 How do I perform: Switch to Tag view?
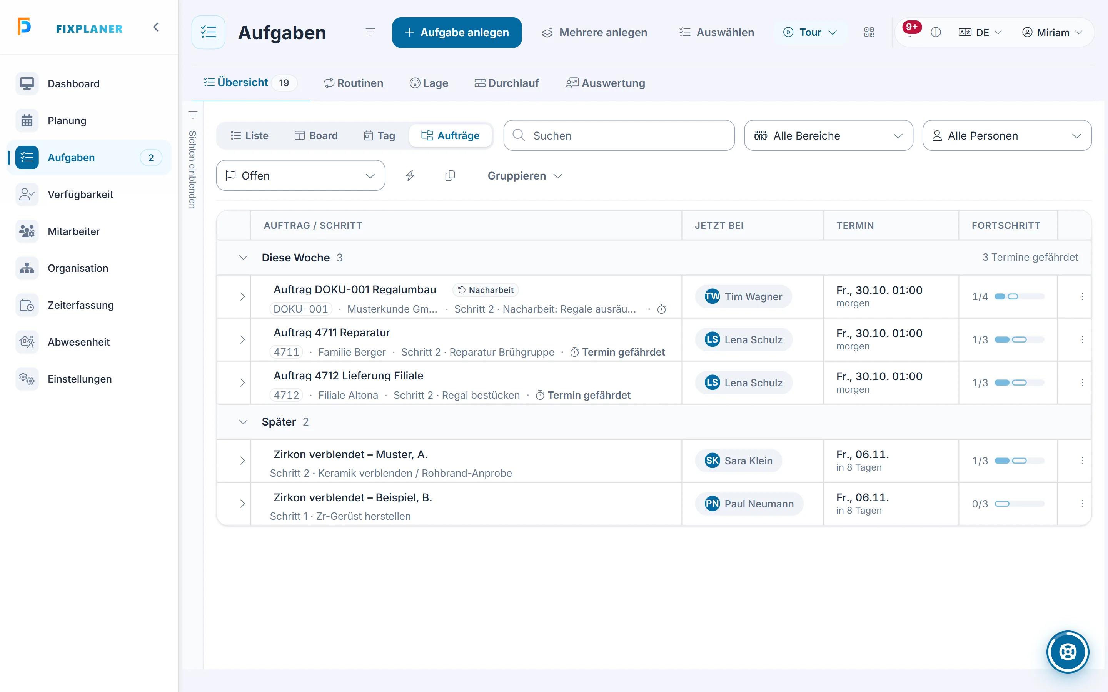tap(380, 136)
